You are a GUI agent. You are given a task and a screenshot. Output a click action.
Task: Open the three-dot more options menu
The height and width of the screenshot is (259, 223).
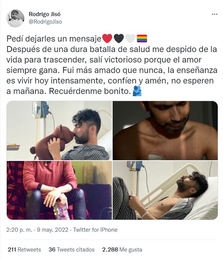(x=214, y=14)
